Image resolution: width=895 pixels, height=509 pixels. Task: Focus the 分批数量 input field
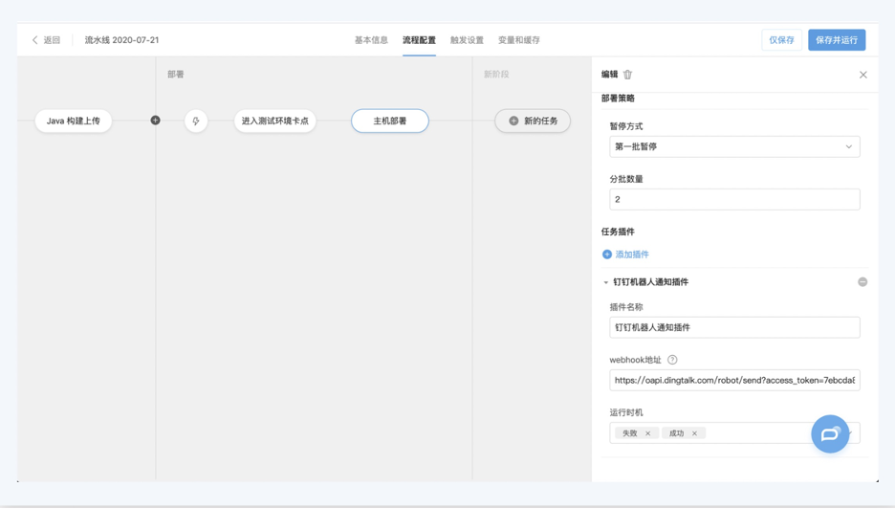(x=734, y=199)
